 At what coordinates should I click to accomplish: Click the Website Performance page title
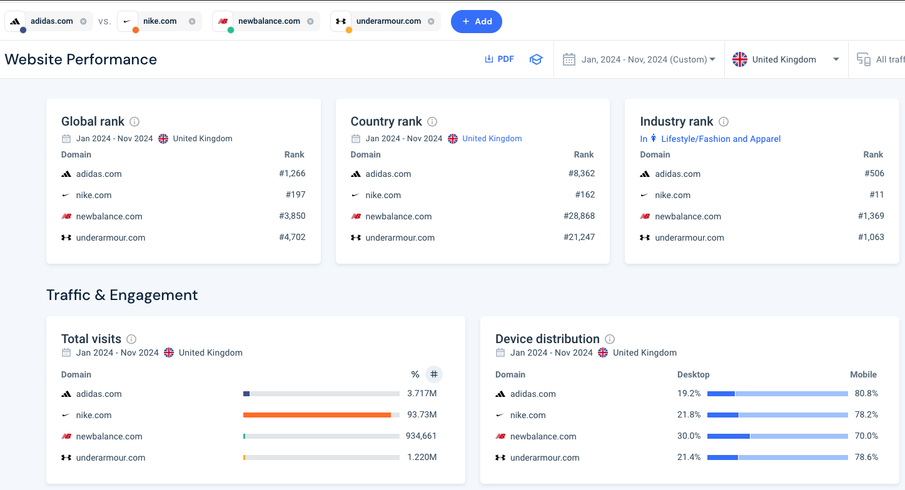pos(81,59)
